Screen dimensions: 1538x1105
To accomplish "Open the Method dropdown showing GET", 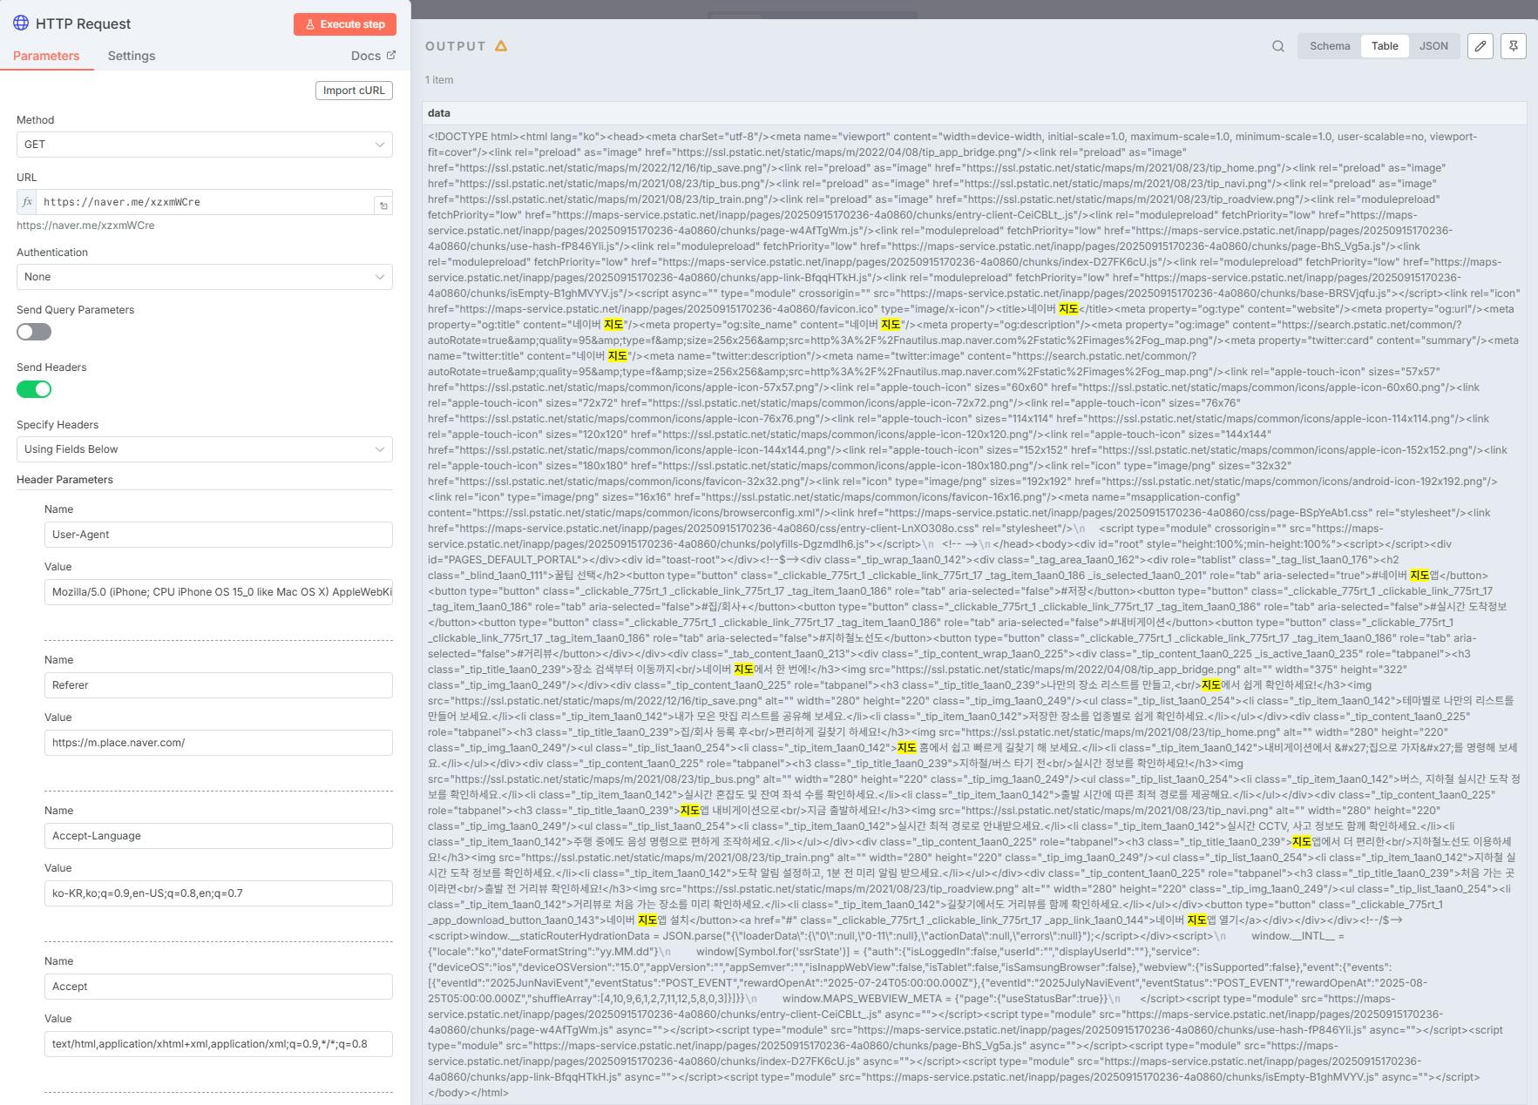I will pyautogui.click(x=205, y=145).
